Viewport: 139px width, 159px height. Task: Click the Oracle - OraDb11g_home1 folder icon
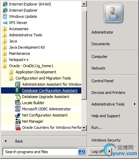(x=5, y=66)
